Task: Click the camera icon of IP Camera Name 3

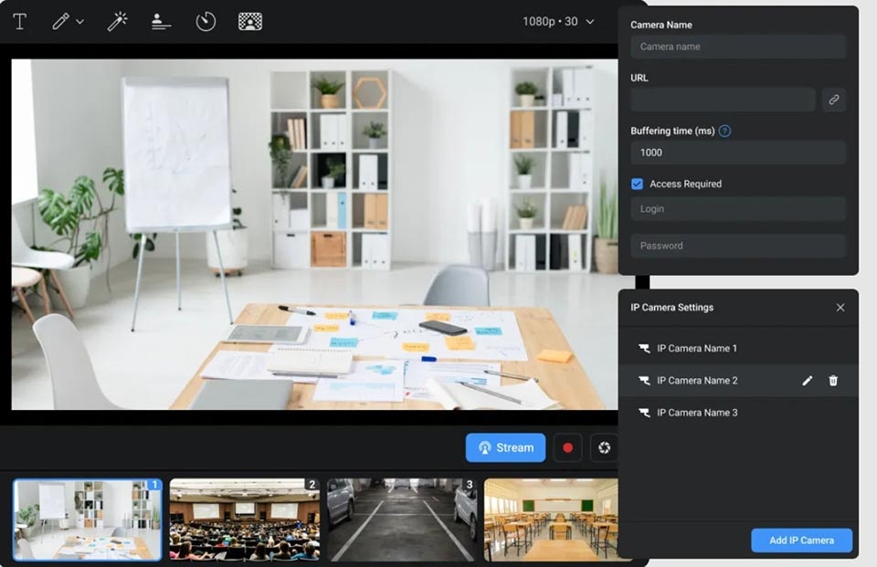Action: [644, 413]
